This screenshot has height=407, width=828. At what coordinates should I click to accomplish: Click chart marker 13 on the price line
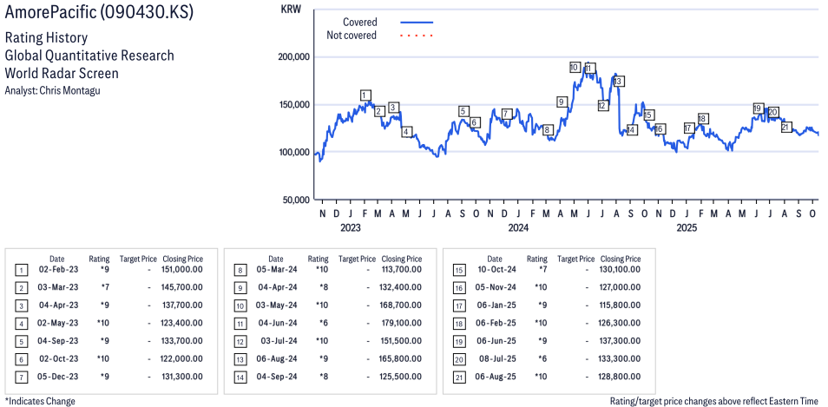pyautogui.click(x=618, y=82)
